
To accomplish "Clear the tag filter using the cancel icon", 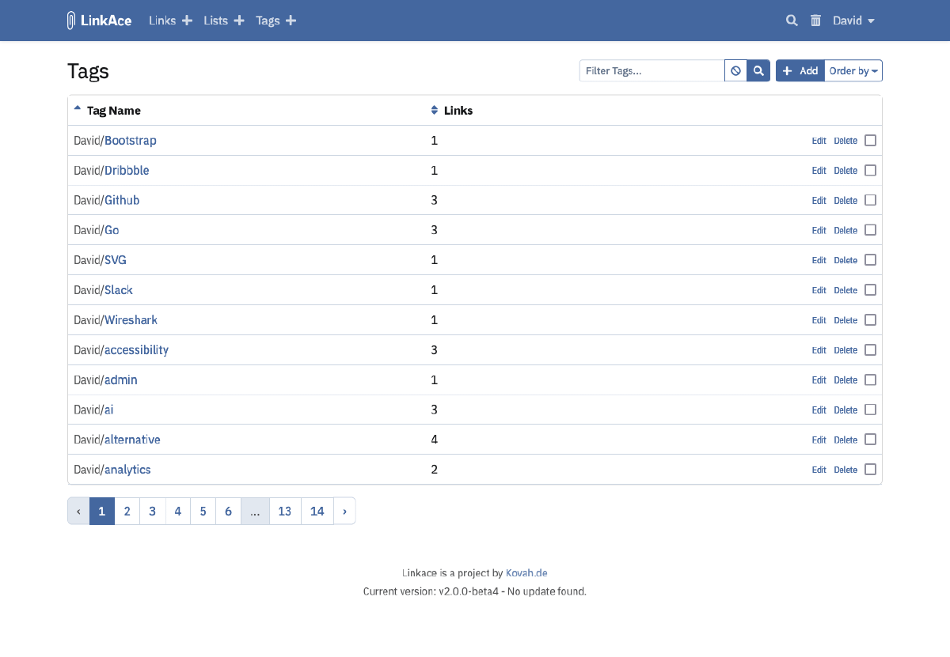I will point(735,70).
